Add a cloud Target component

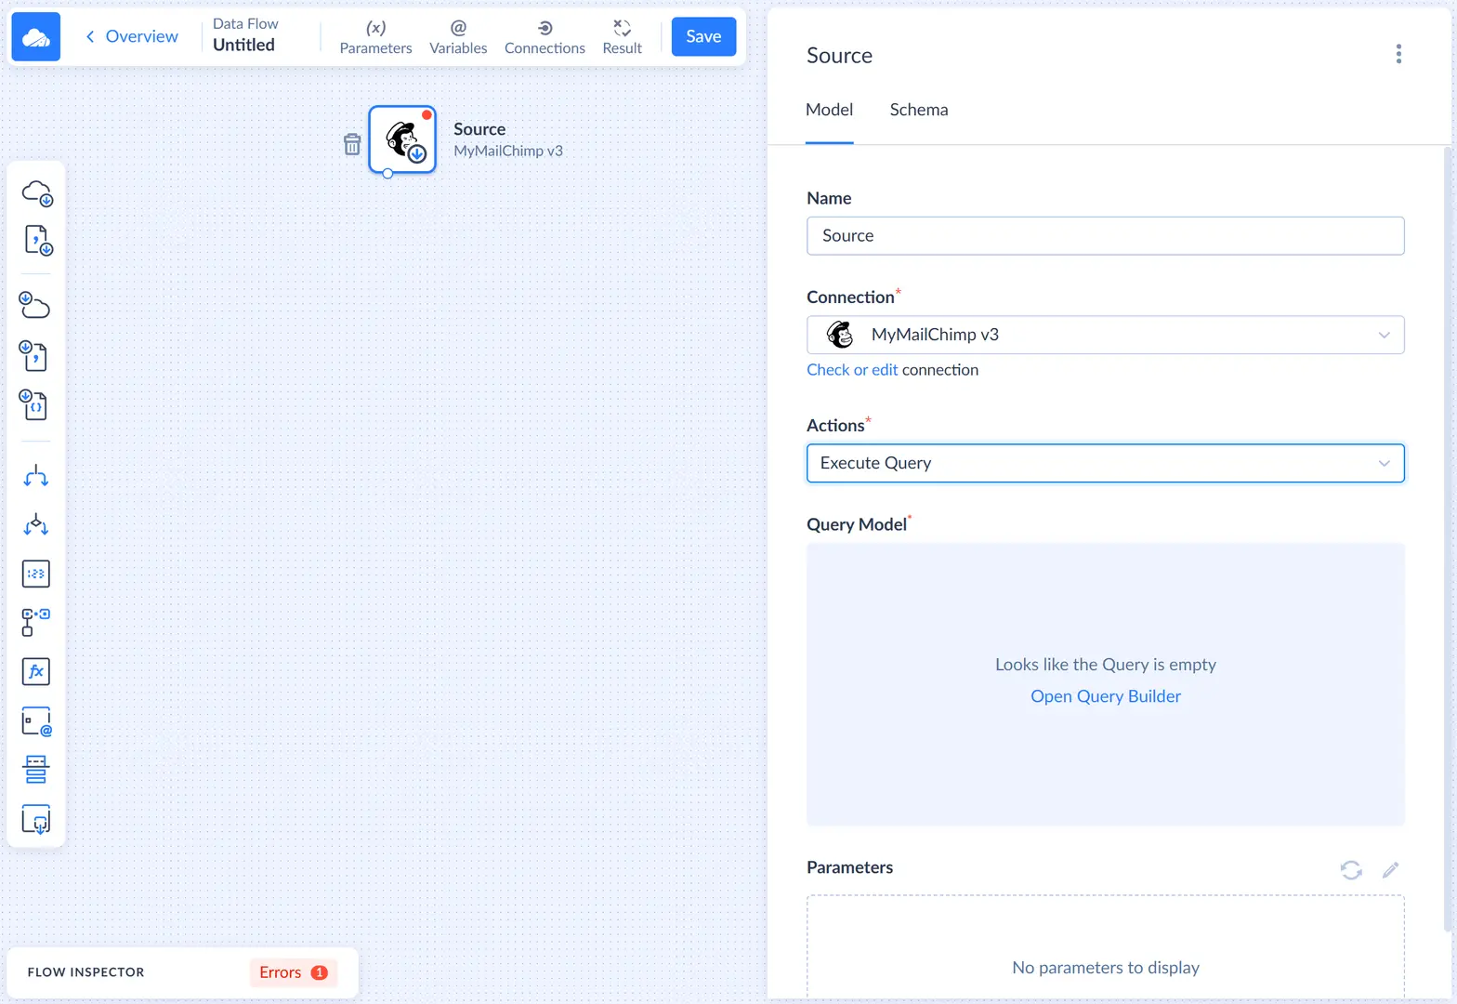coord(35,305)
